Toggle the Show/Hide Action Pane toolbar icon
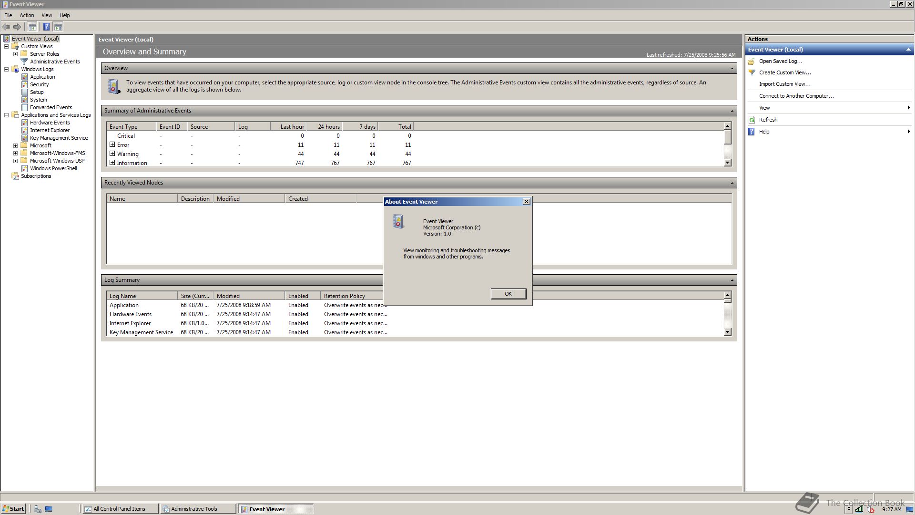This screenshot has width=915, height=515. [x=58, y=27]
